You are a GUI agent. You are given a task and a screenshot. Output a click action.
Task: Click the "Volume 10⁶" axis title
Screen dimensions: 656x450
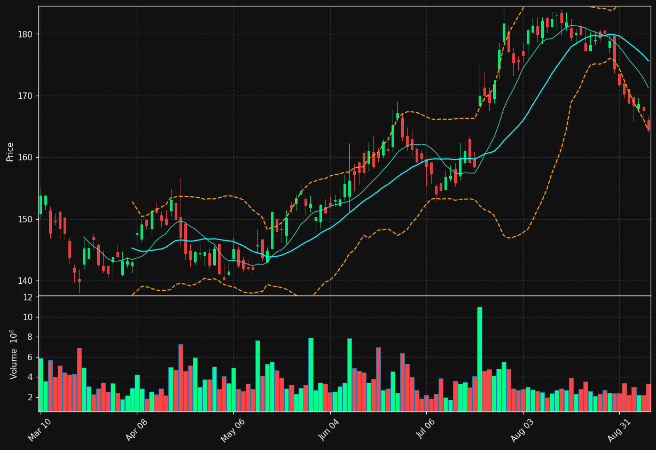coord(13,354)
